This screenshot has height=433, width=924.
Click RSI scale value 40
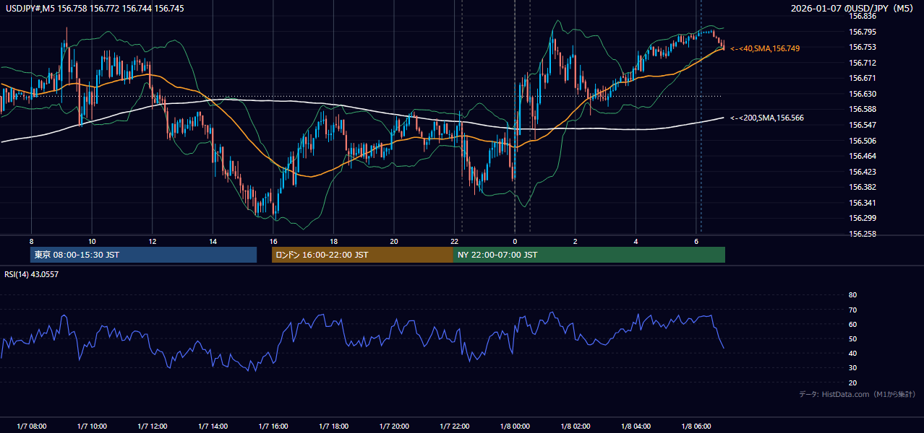coord(852,354)
